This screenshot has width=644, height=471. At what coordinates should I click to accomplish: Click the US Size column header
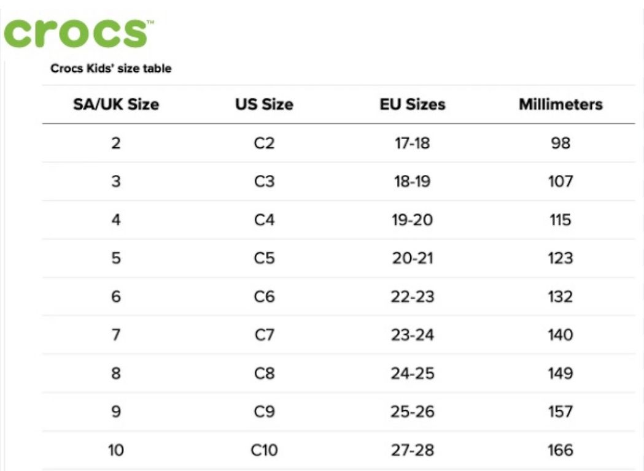point(264,104)
